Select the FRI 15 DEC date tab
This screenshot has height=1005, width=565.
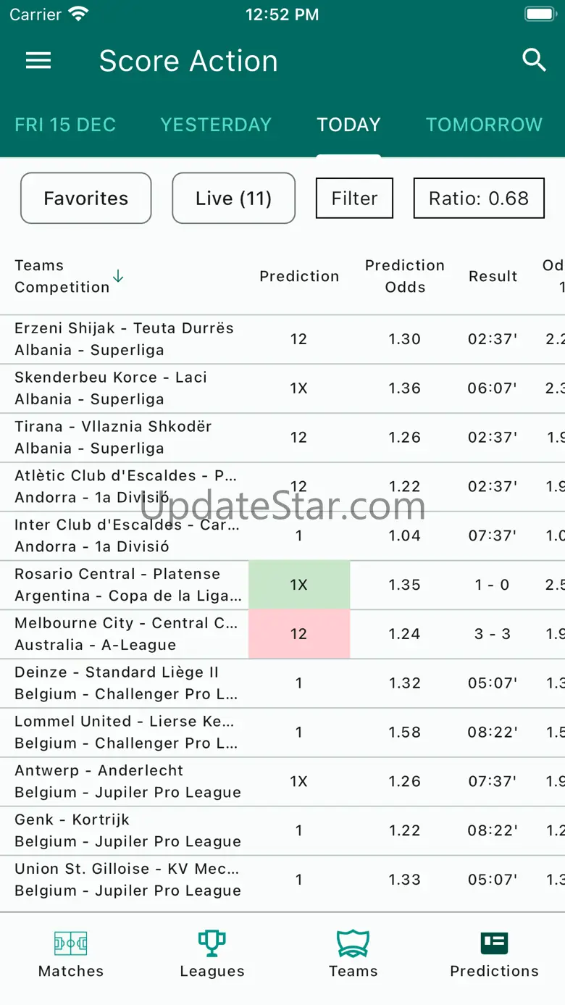pos(65,125)
